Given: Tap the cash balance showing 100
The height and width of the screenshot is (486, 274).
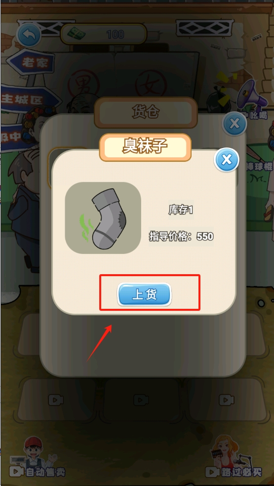Looking at the screenshot, I should click(103, 34).
